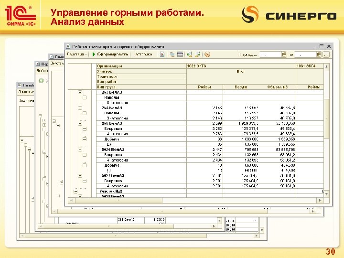The height and width of the screenshot is (258, 344).
Task: Click the table layout icon in toolbar
Action: tap(180, 54)
